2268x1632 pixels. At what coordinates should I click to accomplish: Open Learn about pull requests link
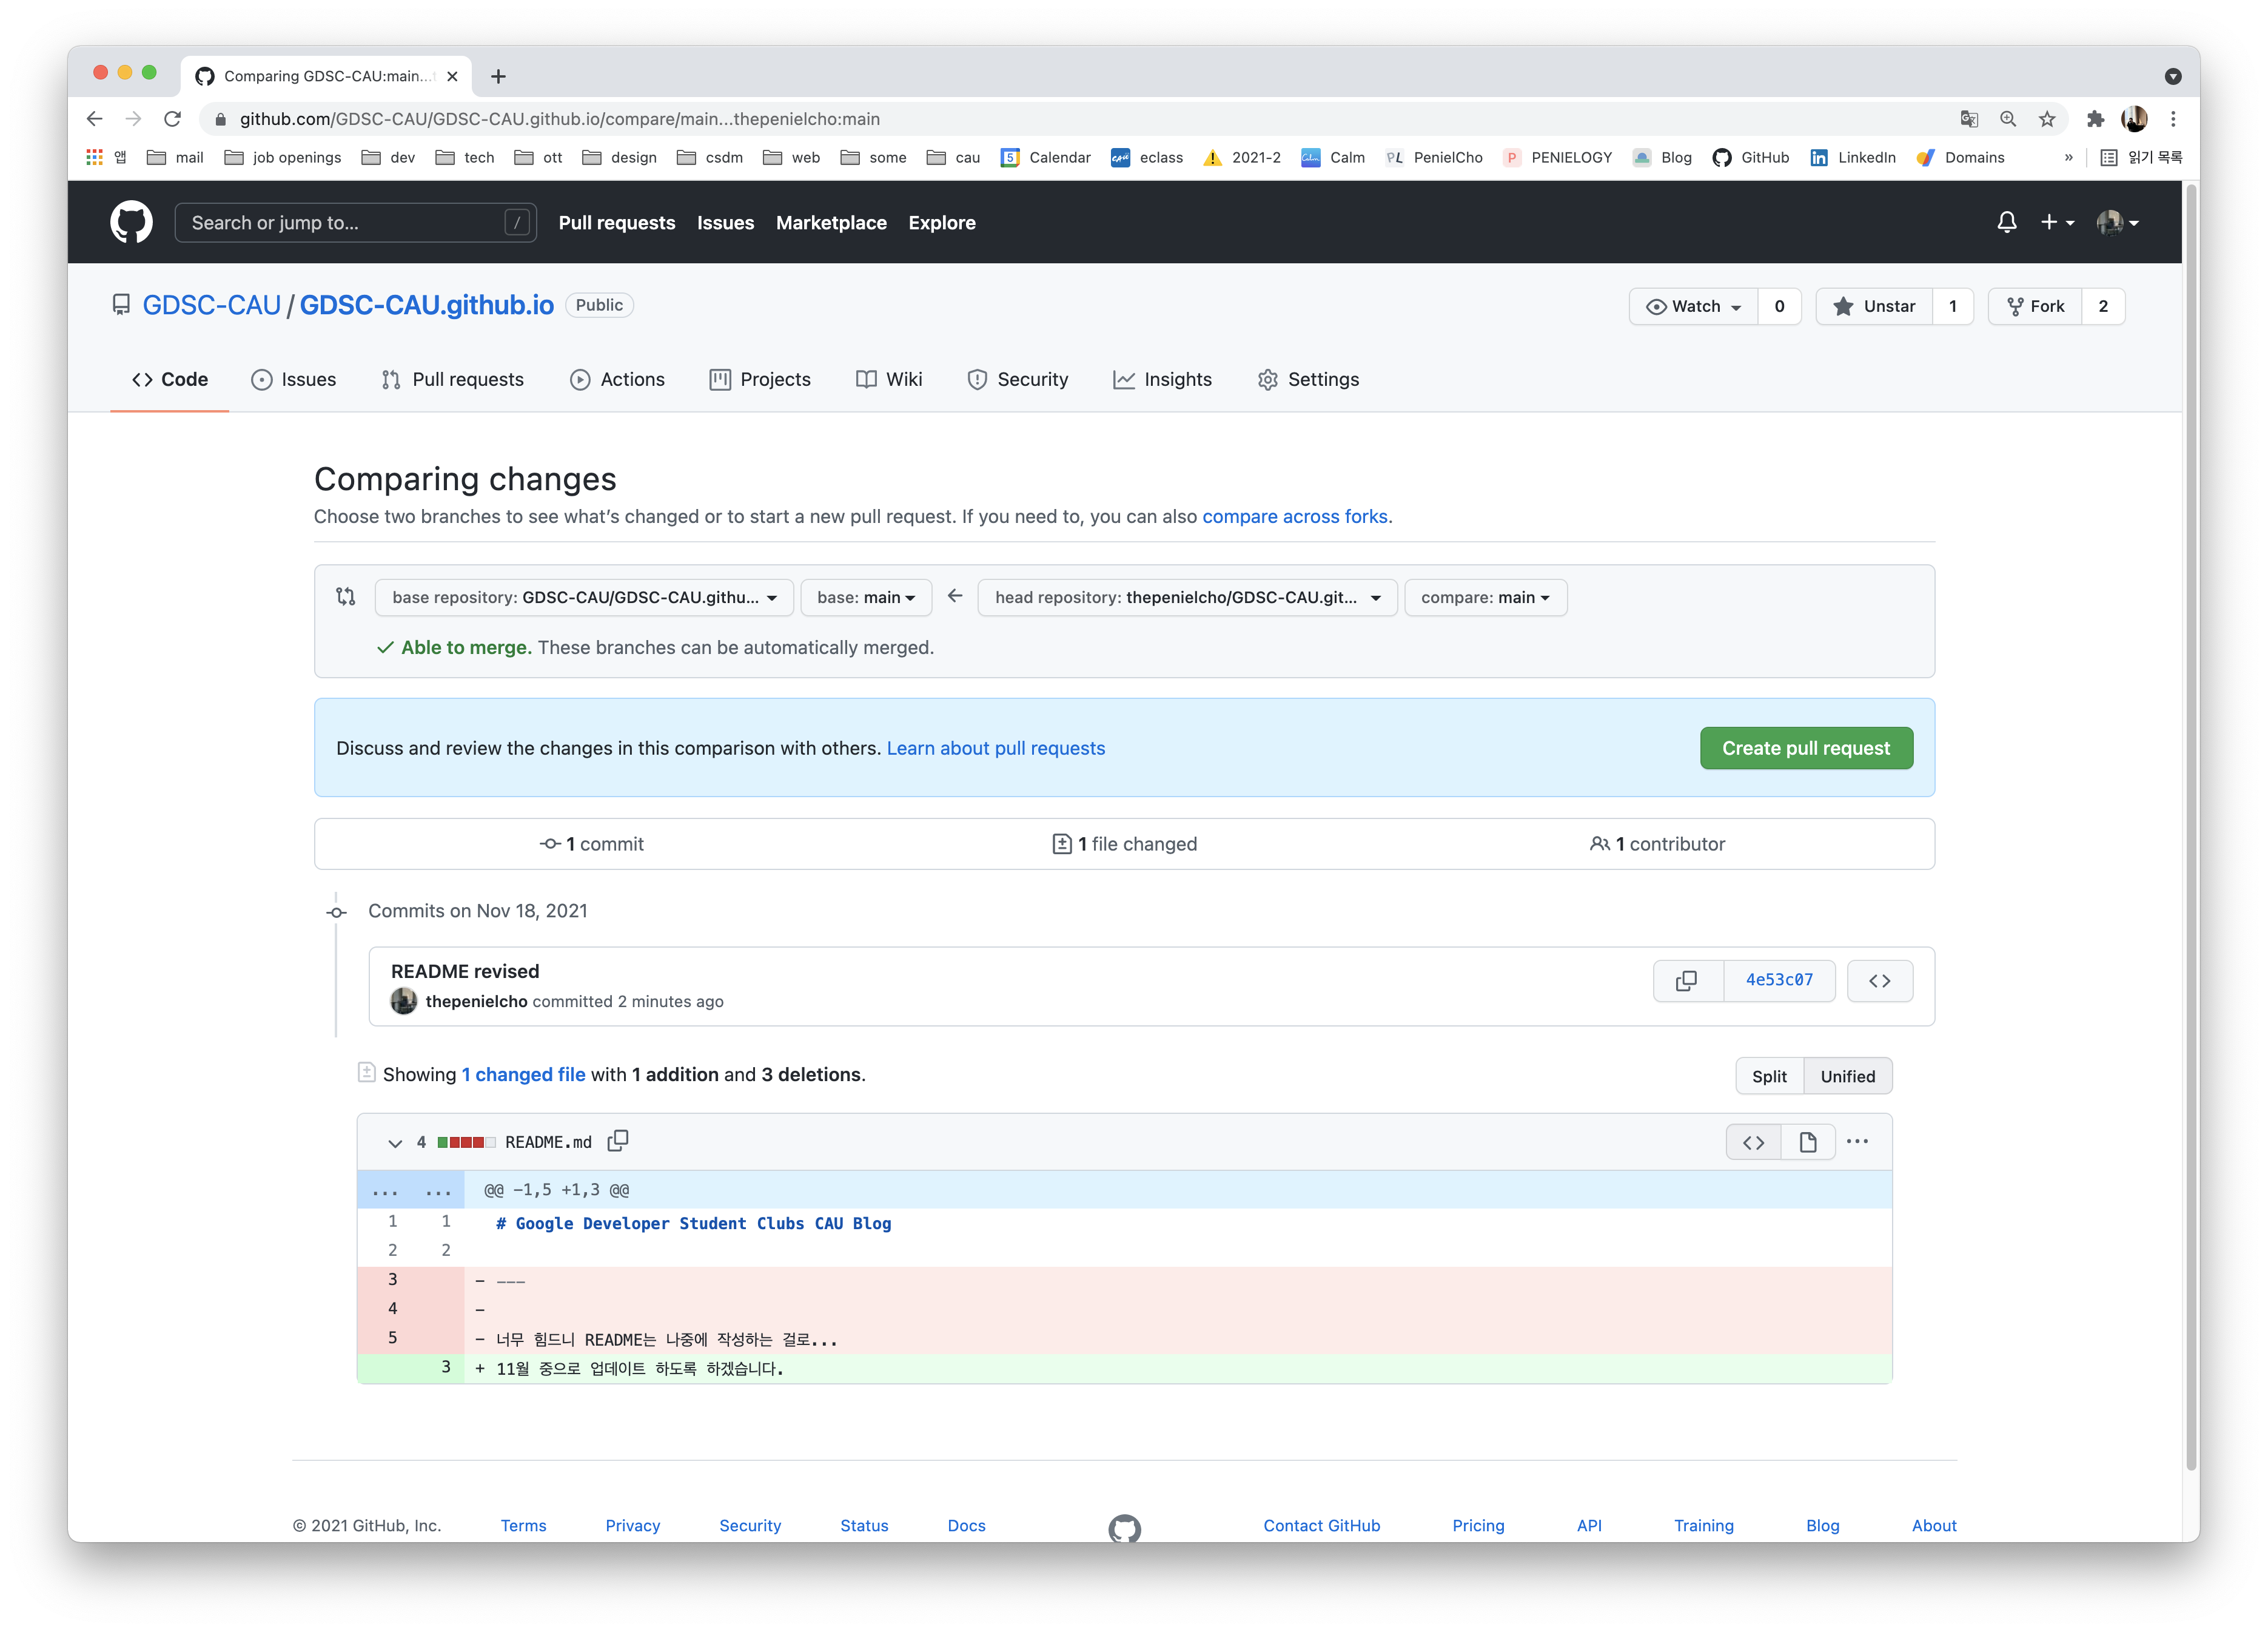pyautogui.click(x=996, y=749)
